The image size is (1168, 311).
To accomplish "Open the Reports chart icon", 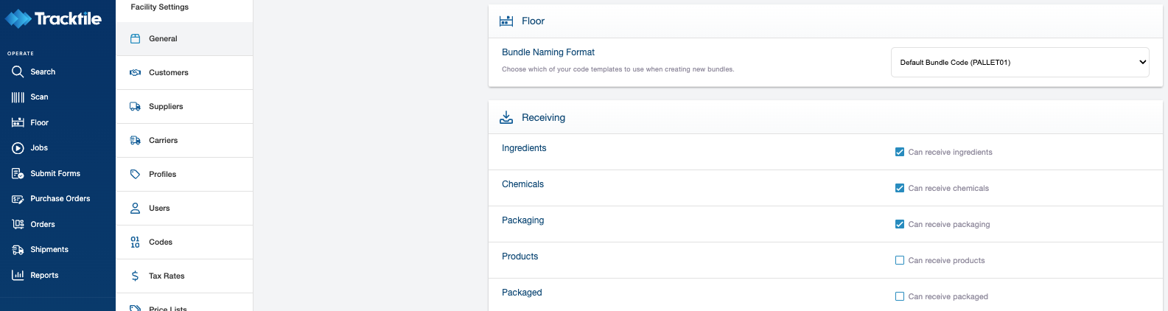I will [x=18, y=275].
